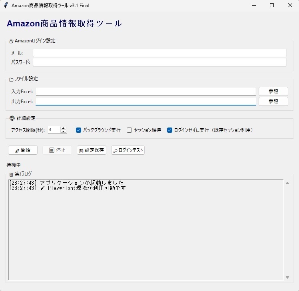Viewport: 299px width, 291px height.
Task: Click the gear icon beside 詳細設定
Action: coord(12,118)
